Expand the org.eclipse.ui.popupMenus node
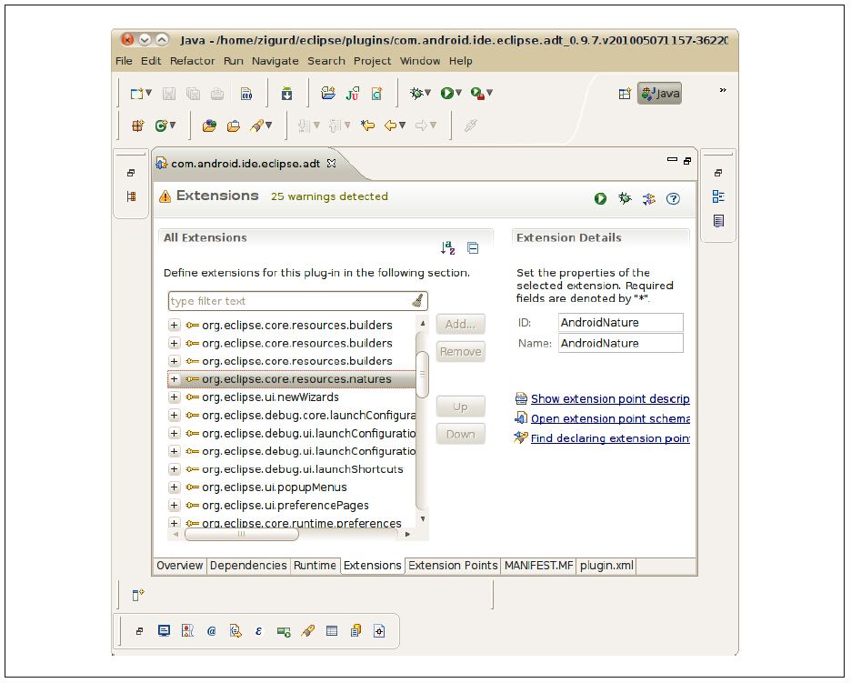The width and height of the screenshot is (851, 683). [174, 487]
